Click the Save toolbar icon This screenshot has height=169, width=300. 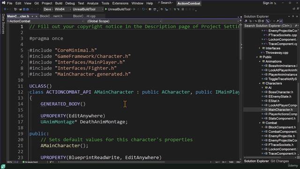pyautogui.click(x=24, y=9)
